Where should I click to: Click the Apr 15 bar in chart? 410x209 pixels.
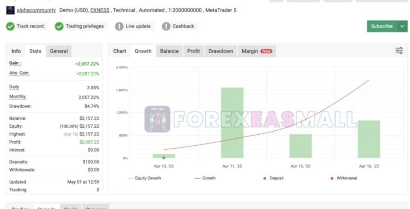point(301,146)
